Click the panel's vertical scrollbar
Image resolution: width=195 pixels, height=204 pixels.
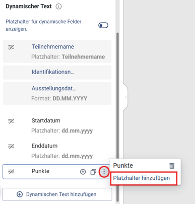tap(117, 117)
